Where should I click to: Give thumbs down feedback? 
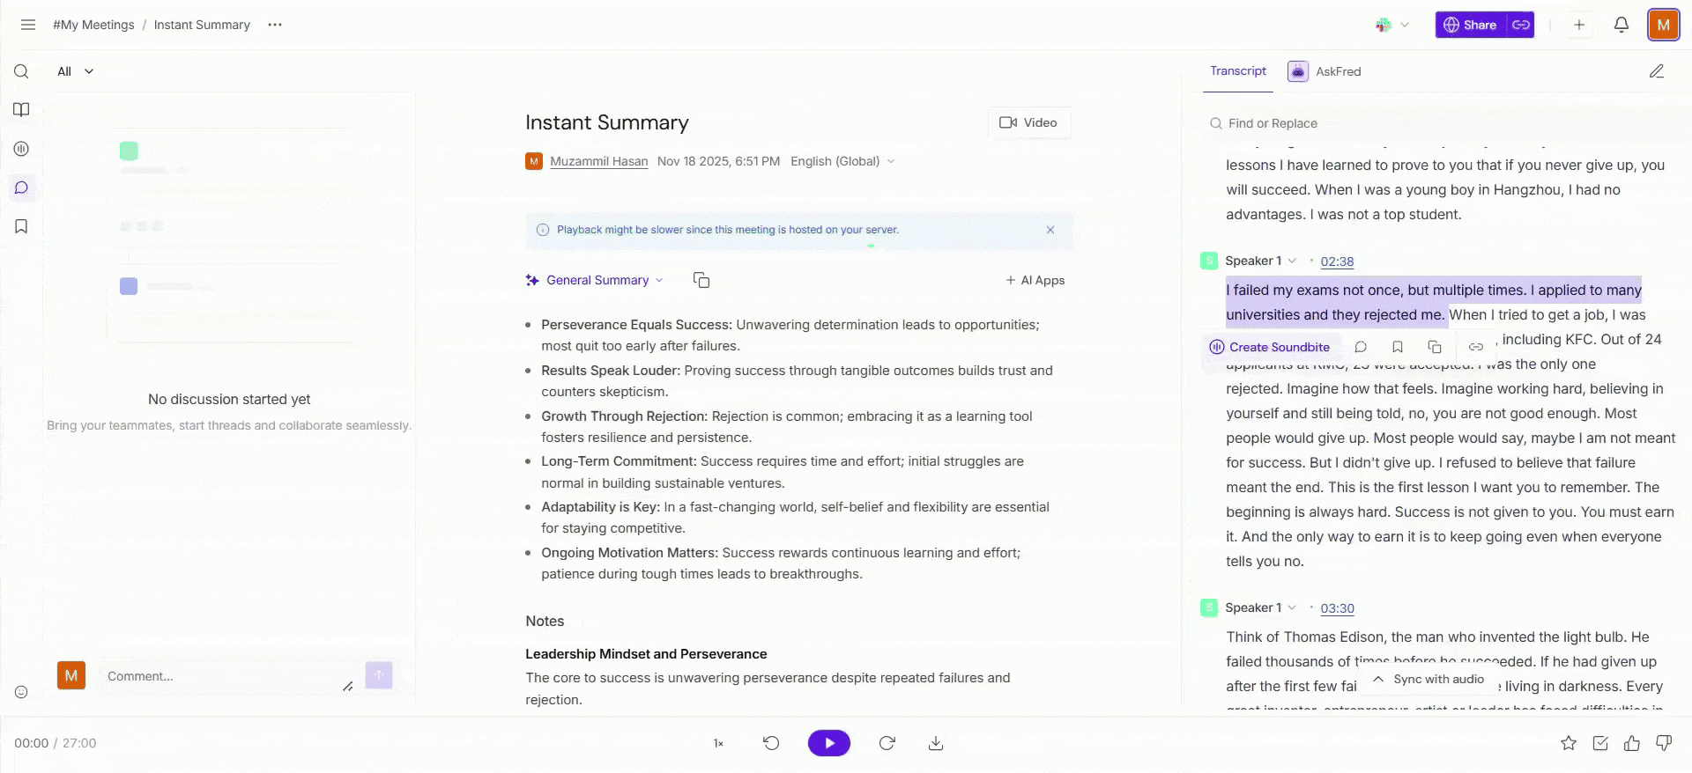coord(1664,743)
